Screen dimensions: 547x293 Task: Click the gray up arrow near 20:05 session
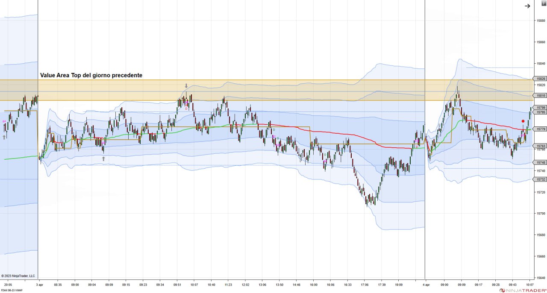coord(4,137)
